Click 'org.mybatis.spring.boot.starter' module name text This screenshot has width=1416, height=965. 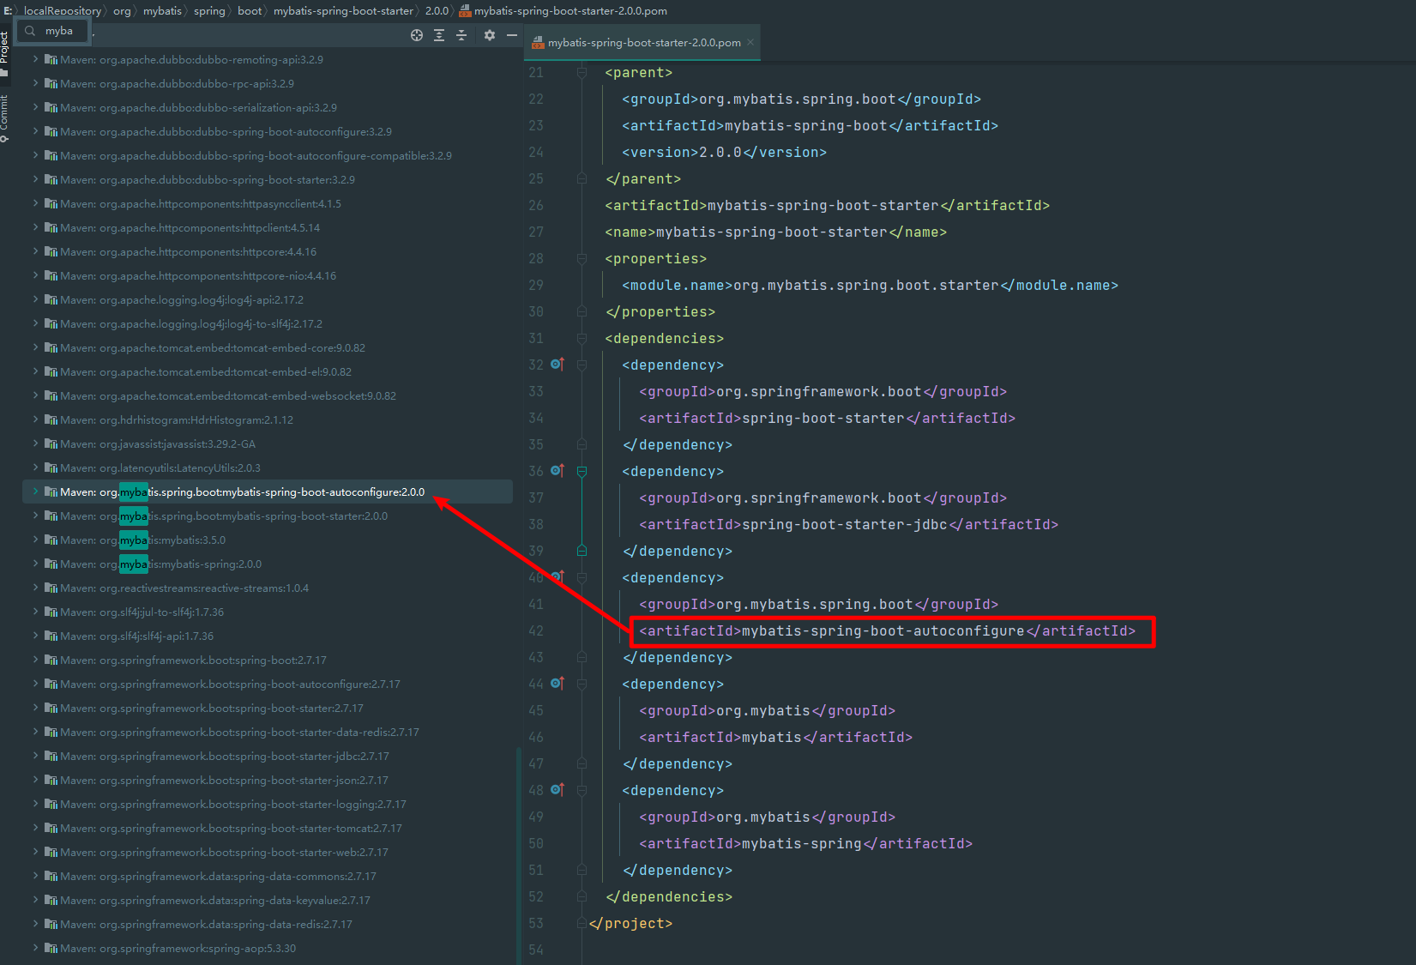coord(866,286)
